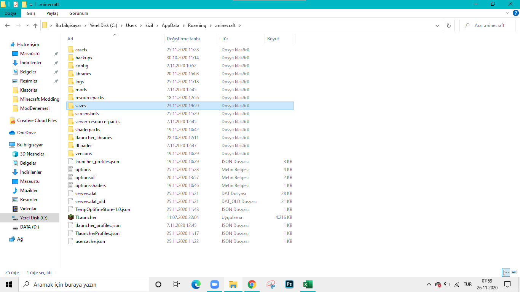This screenshot has width=520, height=292.
Task: Open DATA (D:) drive in sidebar
Action: [29, 227]
